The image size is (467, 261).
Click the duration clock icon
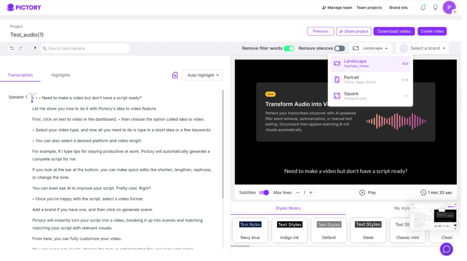point(423,193)
